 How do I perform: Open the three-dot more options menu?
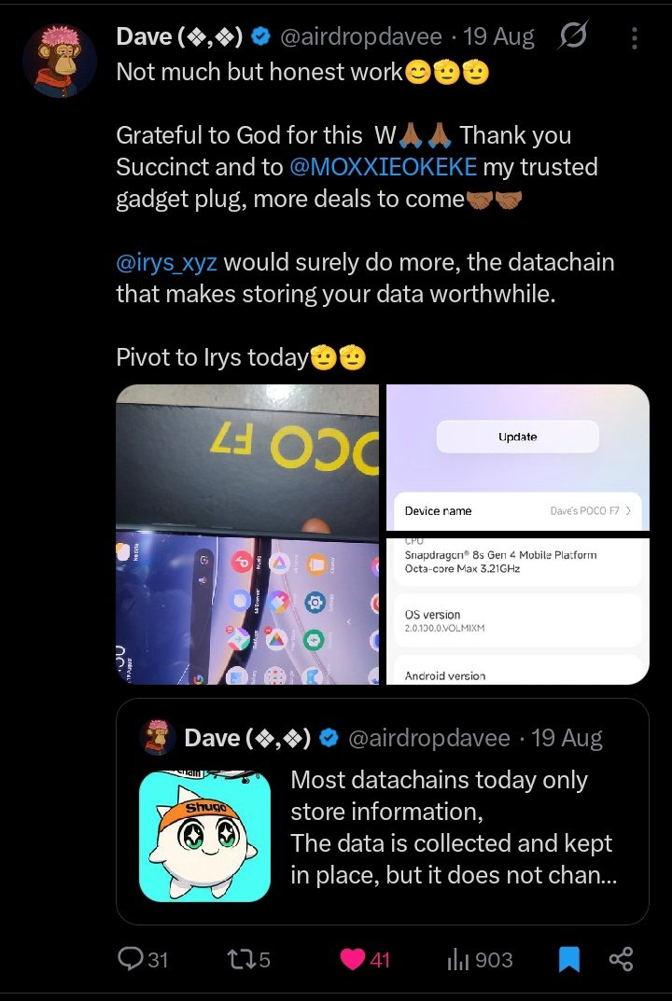coord(635,38)
